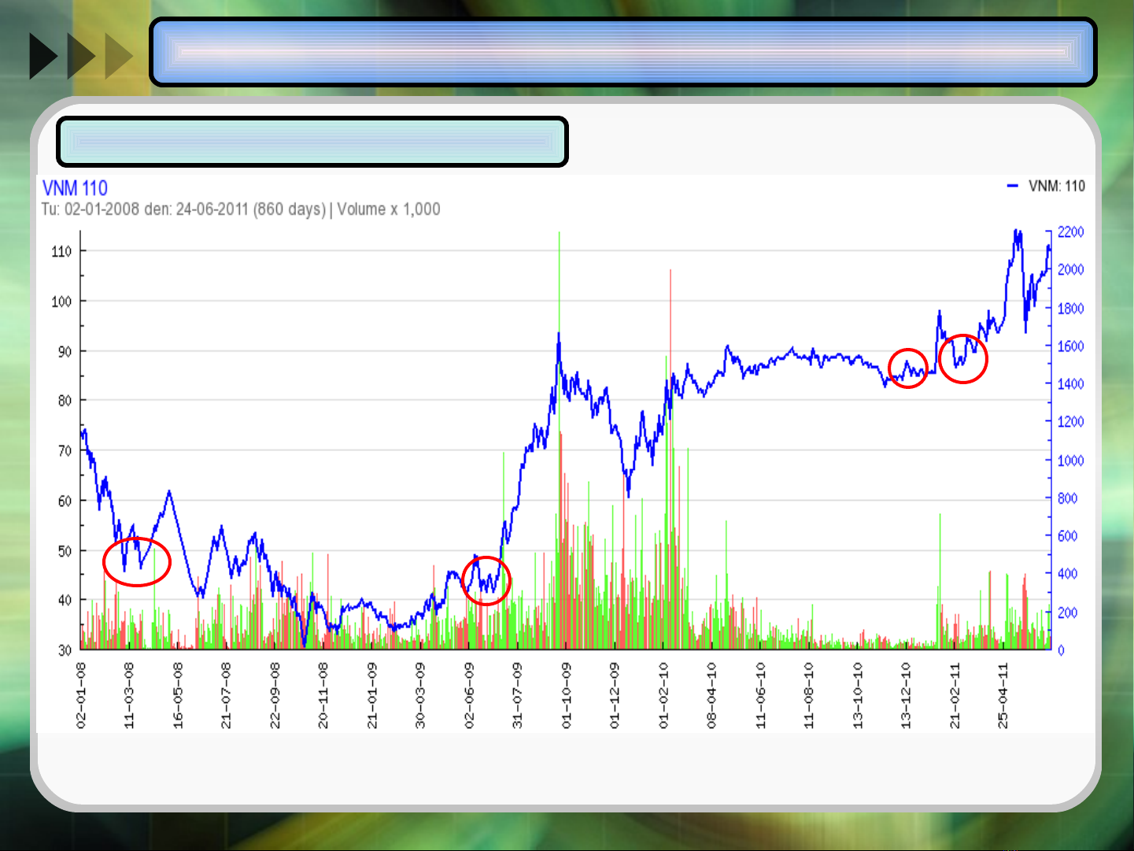Click the 25-04-11 date on the x-axis

click(1003, 694)
